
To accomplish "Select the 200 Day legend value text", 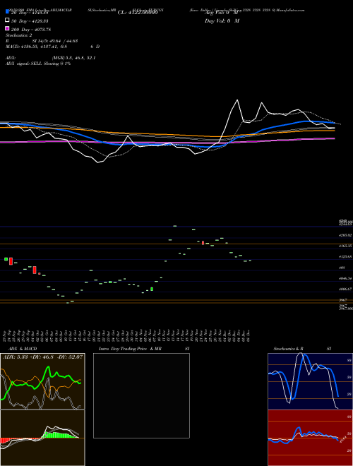I will 31,30.
